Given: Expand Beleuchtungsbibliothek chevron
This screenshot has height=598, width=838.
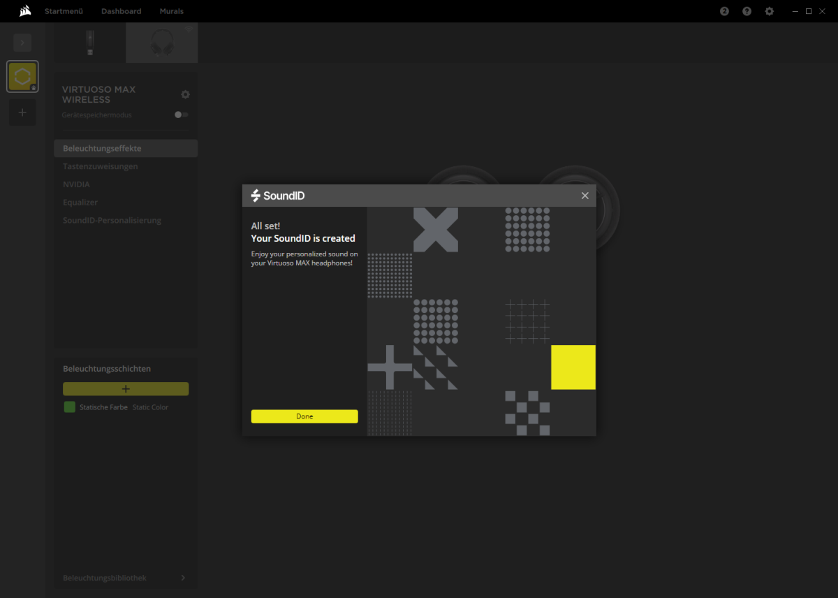Looking at the screenshot, I should 183,578.
